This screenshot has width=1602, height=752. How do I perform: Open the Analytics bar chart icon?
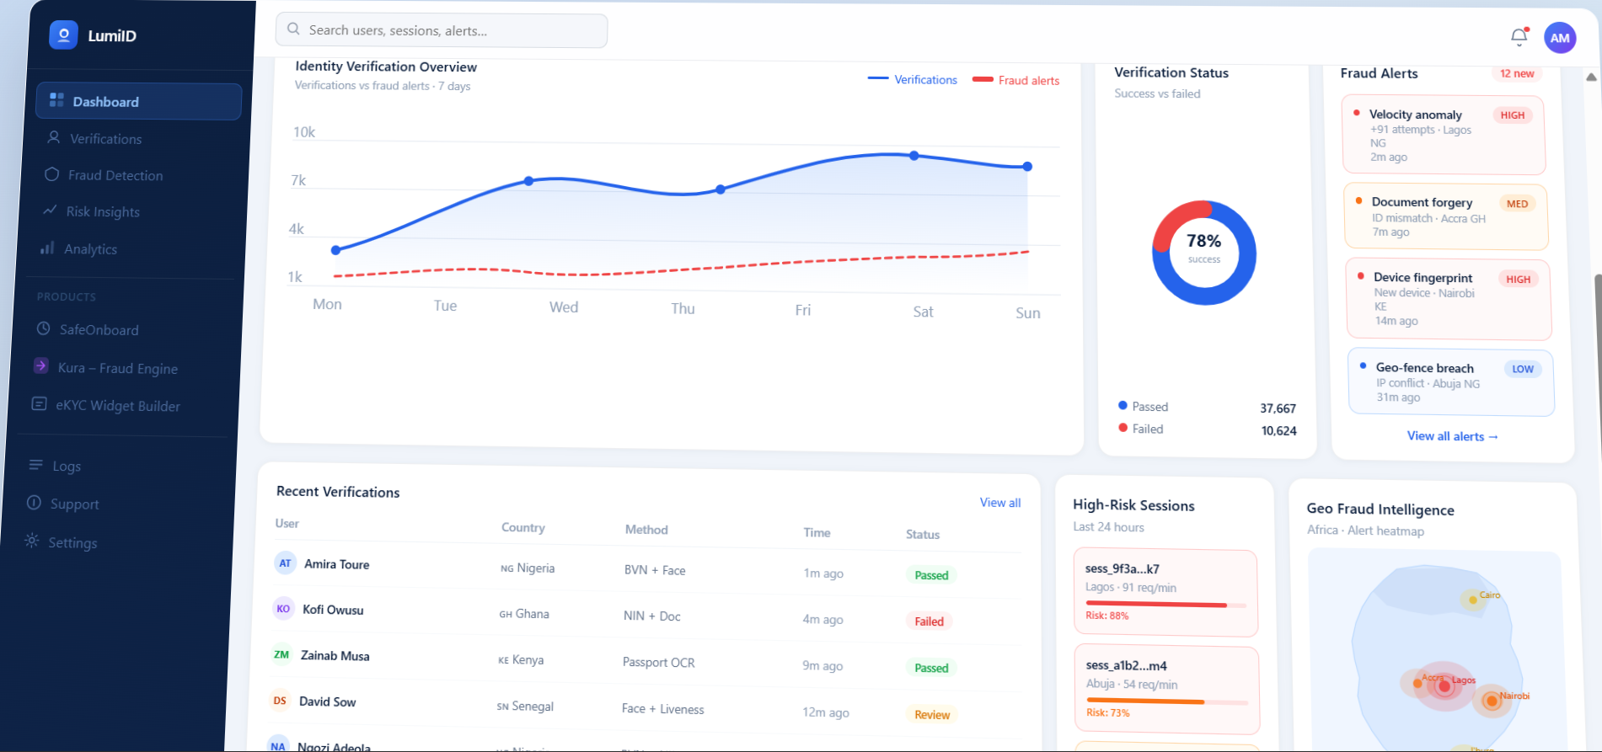(47, 248)
